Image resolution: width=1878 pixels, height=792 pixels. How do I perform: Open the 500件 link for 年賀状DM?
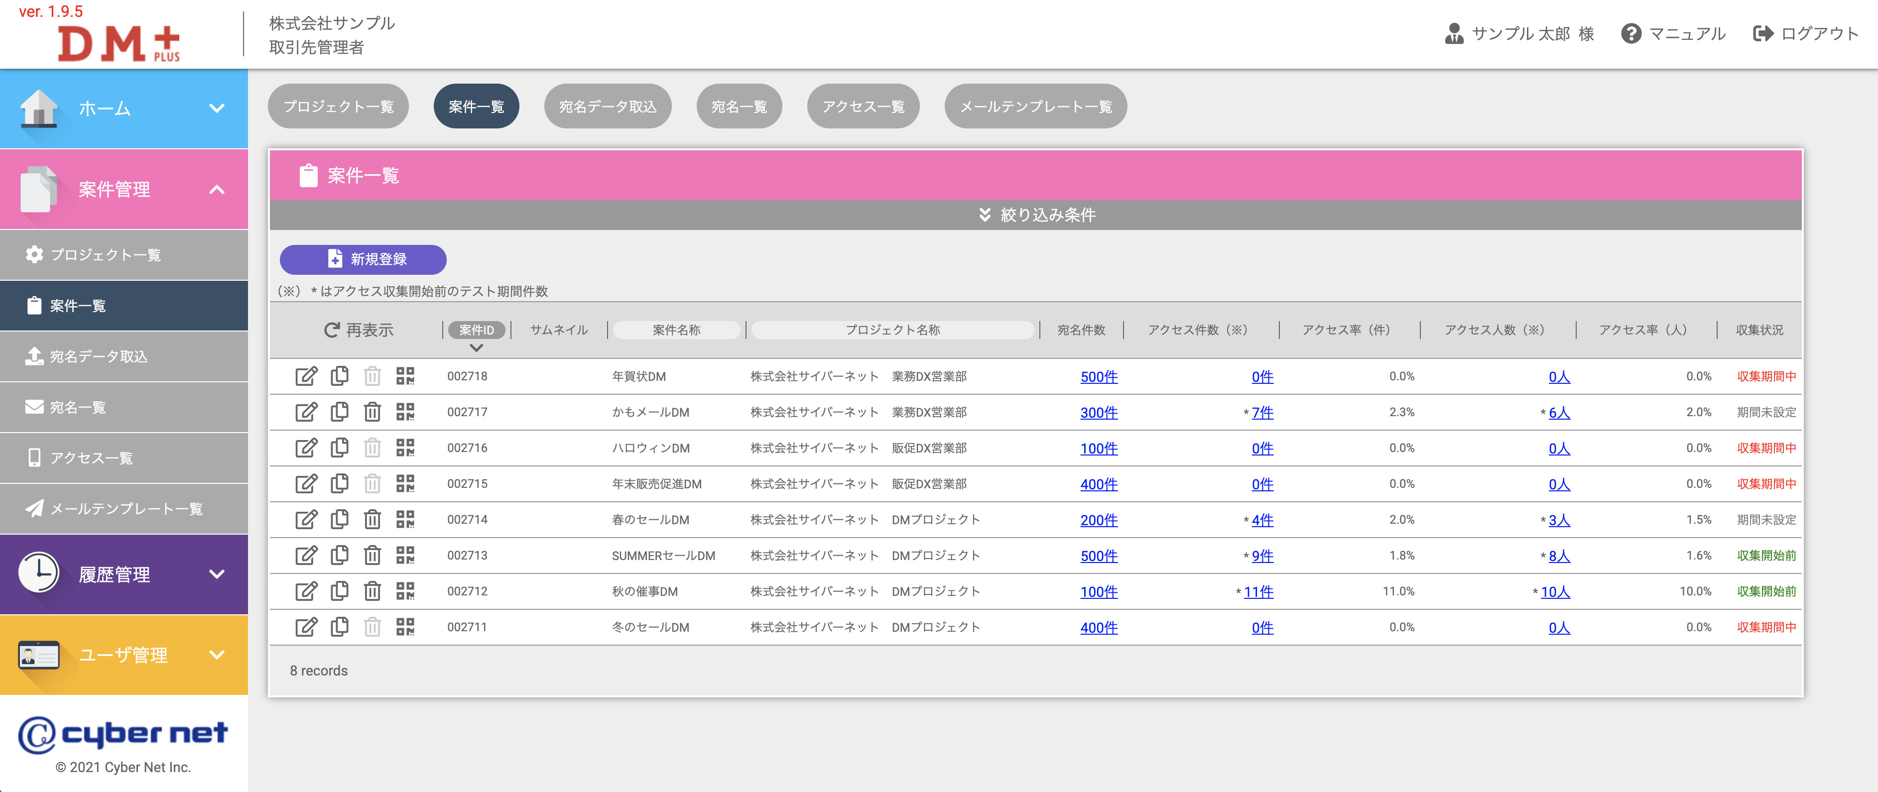[1099, 377]
